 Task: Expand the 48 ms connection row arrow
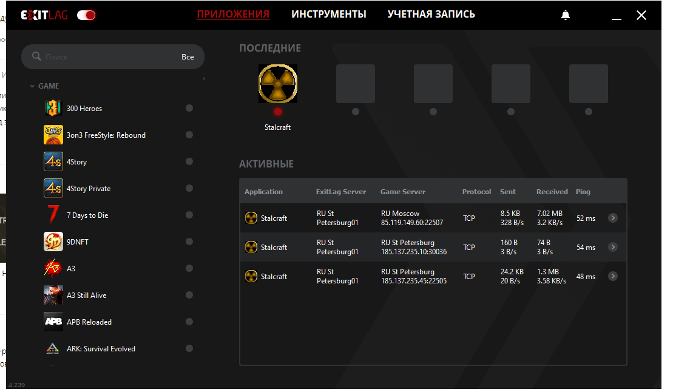click(613, 277)
